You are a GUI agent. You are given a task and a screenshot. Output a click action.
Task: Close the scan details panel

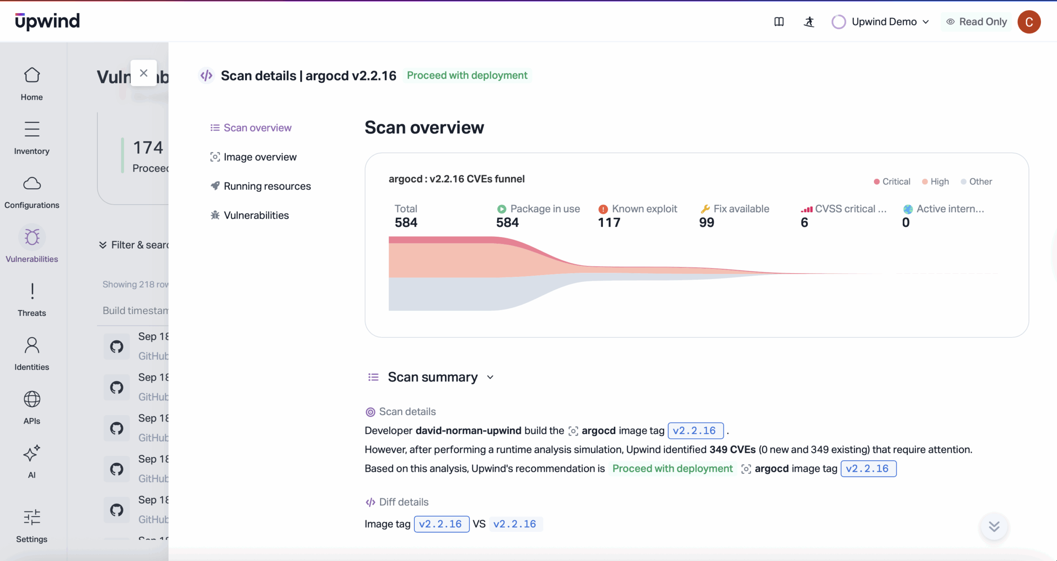pyautogui.click(x=144, y=73)
